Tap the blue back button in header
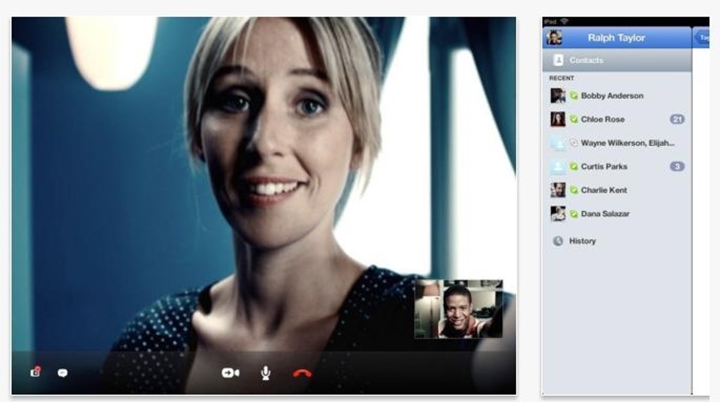The image size is (720, 402). [x=703, y=38]
